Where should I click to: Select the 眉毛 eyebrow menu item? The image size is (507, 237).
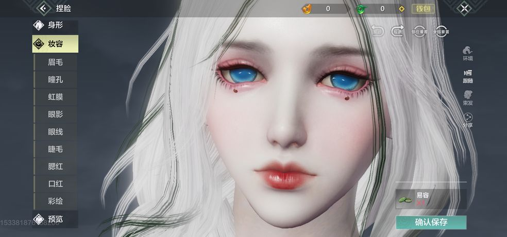55,62
